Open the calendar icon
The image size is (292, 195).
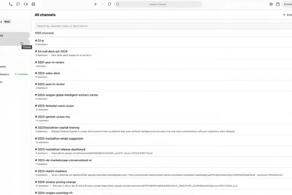pyautogui.click(x=278, y=4)
